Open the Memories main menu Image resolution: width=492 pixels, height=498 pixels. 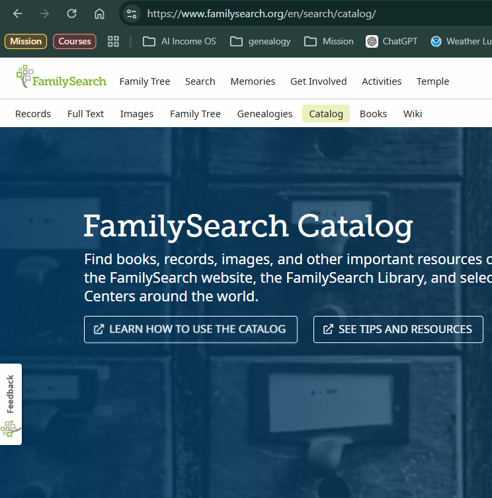pos(253,81)
